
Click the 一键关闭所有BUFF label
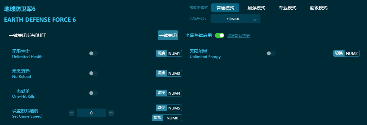coord(27,35)
